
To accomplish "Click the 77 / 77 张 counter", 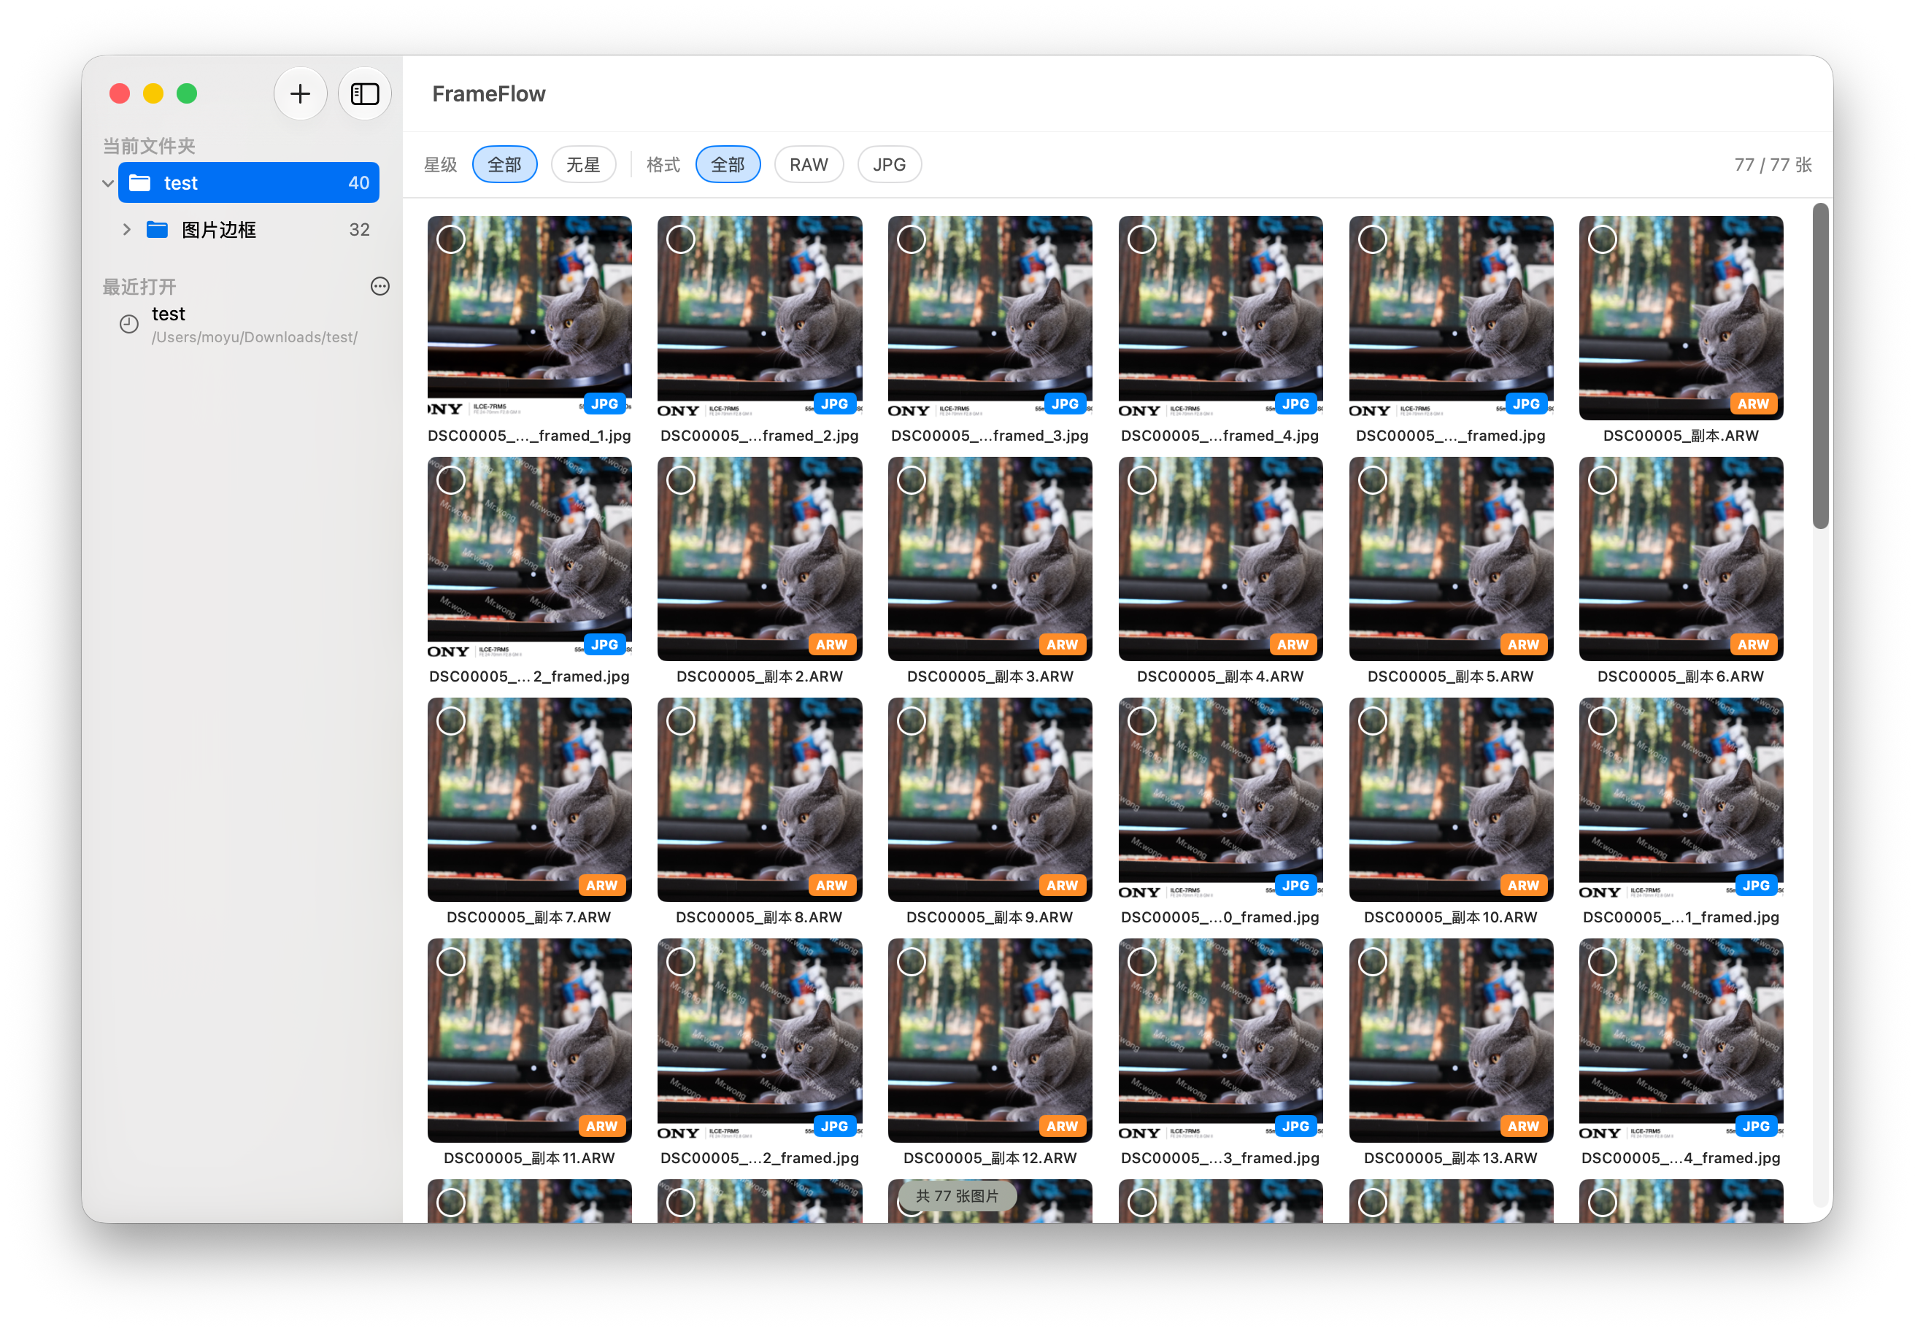I will pos(1773,165).
